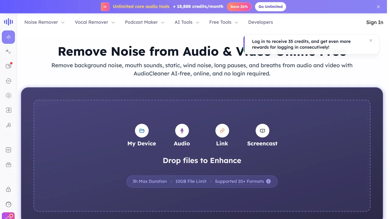Screen dimensions: 390x219
Task: Click the '3h Max Duration' text
Action: point(150,181)
